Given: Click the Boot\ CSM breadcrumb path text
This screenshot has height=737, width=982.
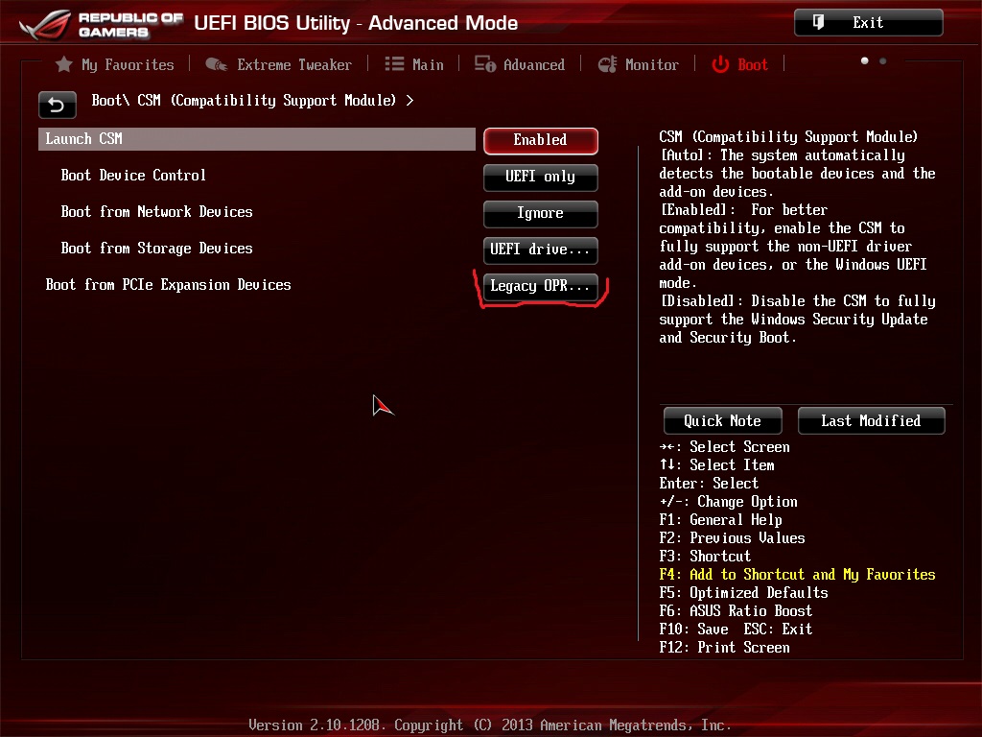Looking at the screenshot, I should (244, 100).
